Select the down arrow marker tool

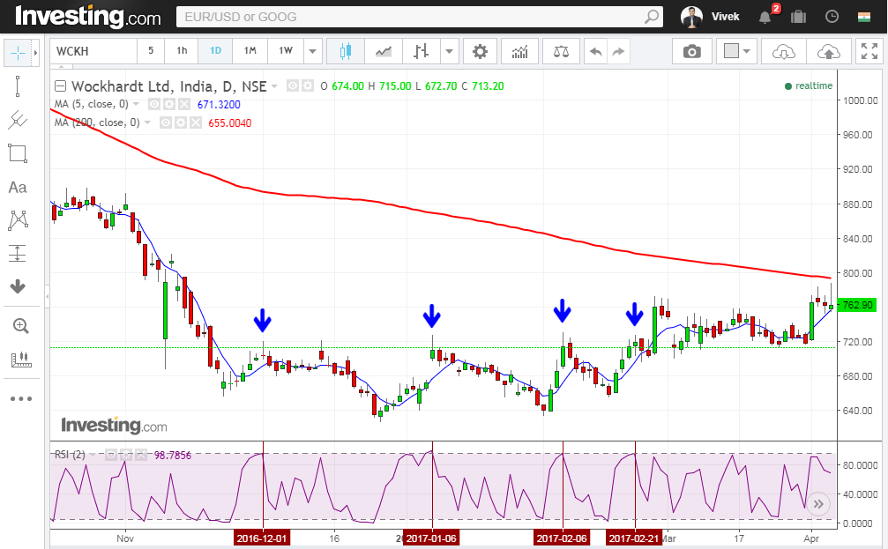pyautogui.click(x=18, y=286)
